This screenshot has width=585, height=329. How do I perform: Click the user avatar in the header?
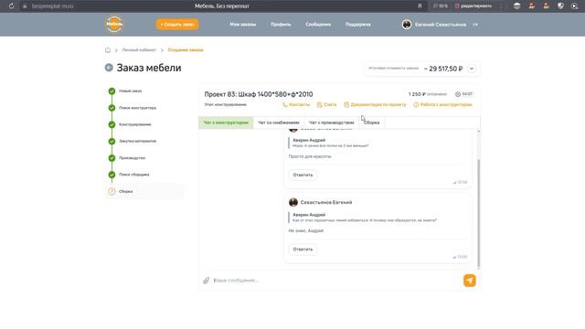pyautogui.click(x=407, y=25)
